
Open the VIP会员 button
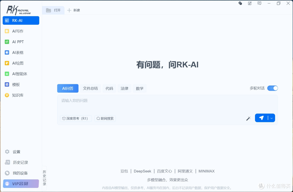click(21, 184)
